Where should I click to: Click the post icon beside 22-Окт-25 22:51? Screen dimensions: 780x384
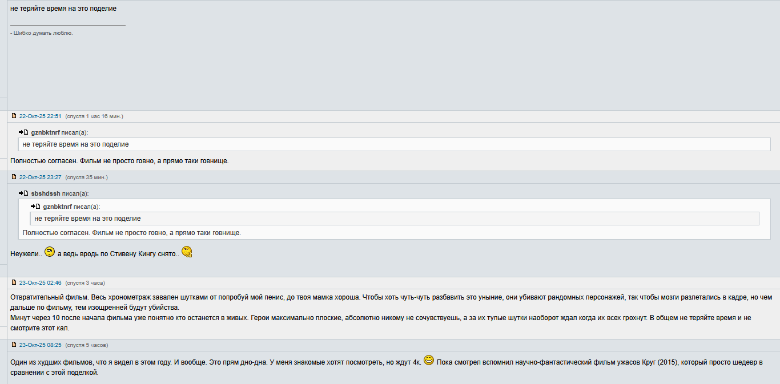point(14,116)
